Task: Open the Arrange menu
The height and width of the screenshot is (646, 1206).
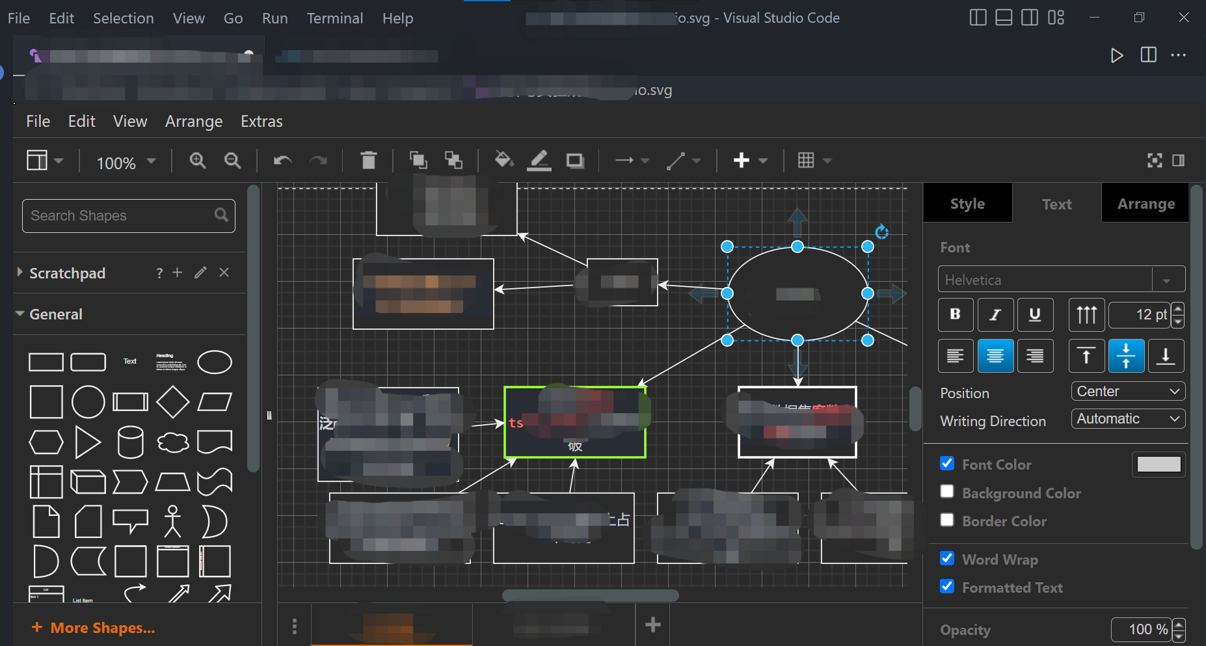Action: (193, 122)
